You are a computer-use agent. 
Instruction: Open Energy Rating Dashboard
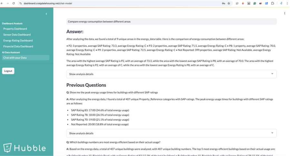18,40
